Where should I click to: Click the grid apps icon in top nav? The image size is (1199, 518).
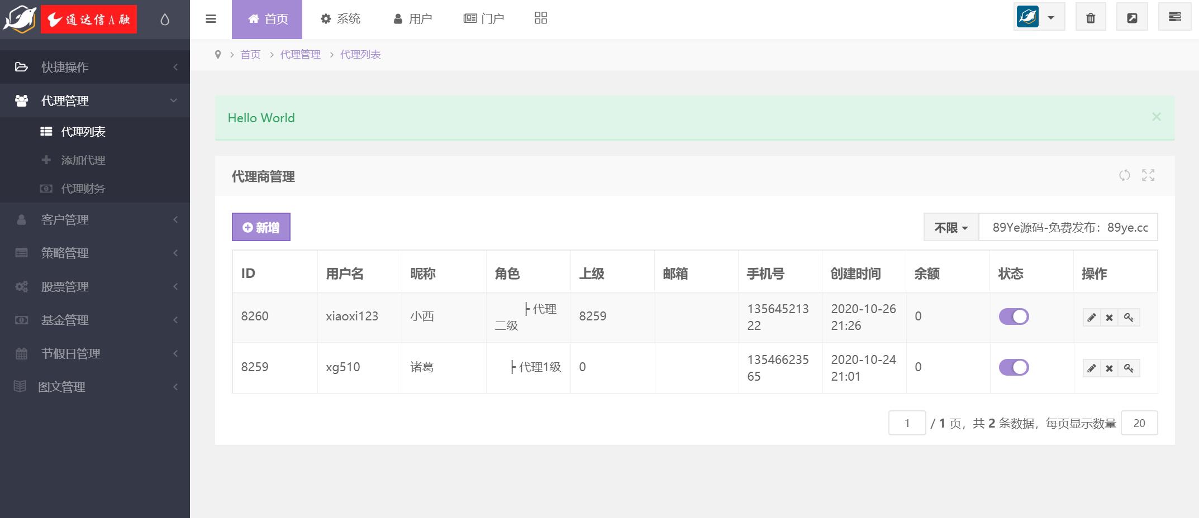point(540,18)
